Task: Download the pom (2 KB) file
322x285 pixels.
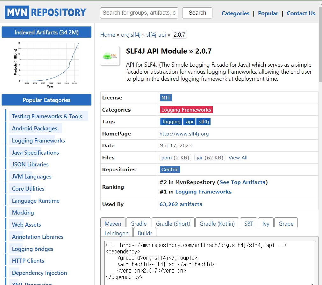Action: pyautogui.click(x=175, y=157)
